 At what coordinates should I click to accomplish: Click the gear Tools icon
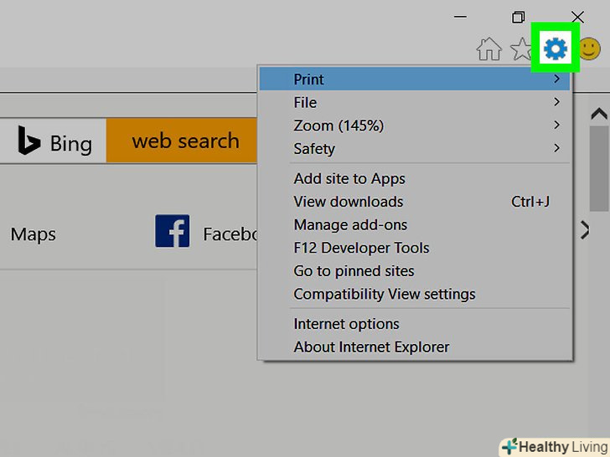pyautogui.click(x=555, y=49)
